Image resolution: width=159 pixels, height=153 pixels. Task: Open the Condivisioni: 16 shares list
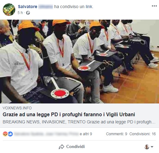point(143,134)
